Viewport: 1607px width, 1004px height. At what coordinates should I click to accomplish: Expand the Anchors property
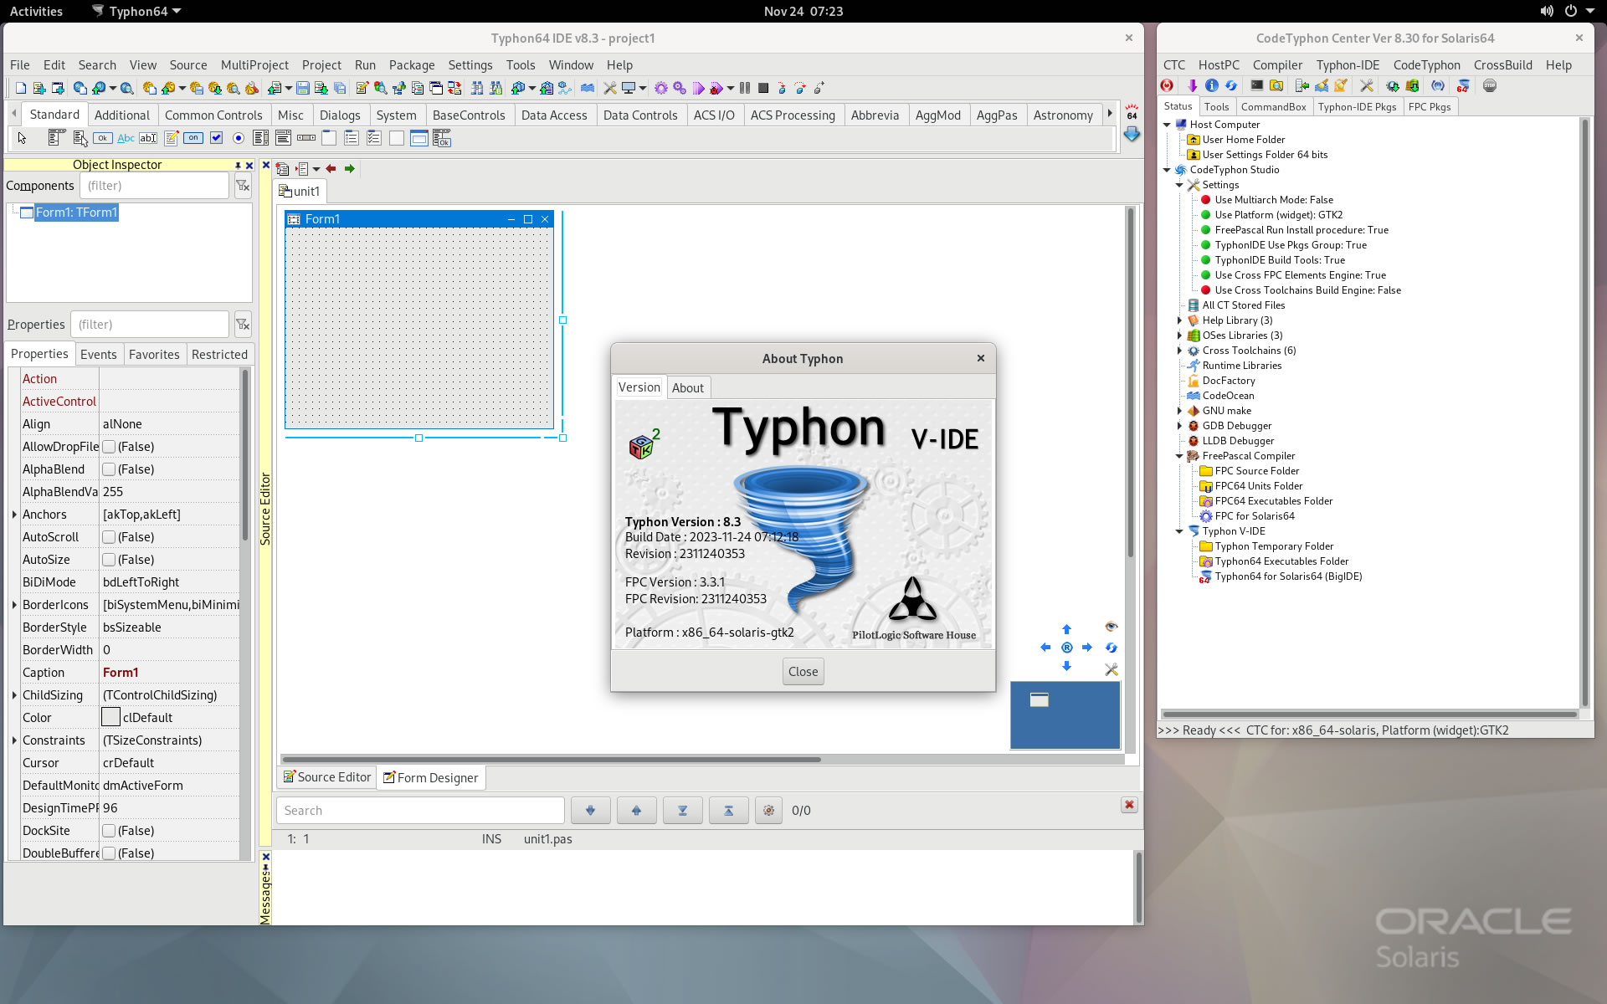[14, 515]
